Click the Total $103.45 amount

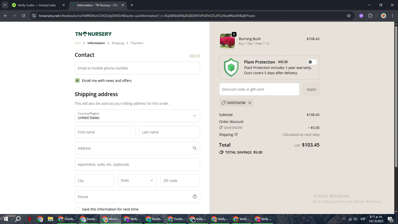coord(311,145)
